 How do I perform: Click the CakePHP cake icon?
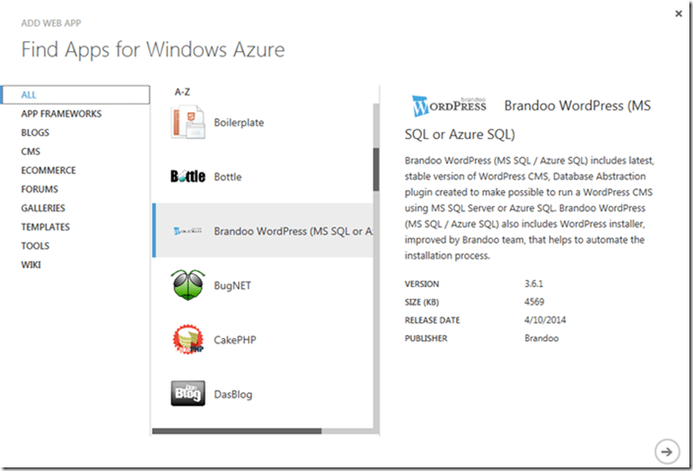188,340
